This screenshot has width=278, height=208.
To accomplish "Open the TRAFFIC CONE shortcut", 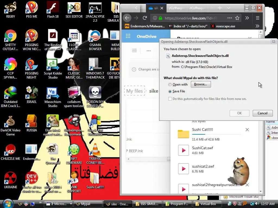I will pos(95,154).
